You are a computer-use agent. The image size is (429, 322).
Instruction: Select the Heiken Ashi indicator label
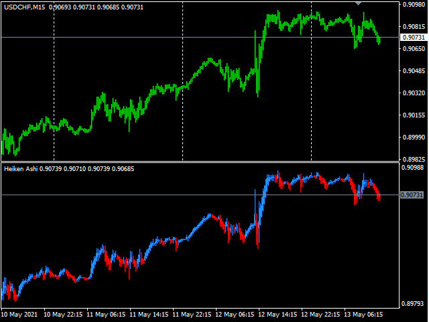point(23,168)
